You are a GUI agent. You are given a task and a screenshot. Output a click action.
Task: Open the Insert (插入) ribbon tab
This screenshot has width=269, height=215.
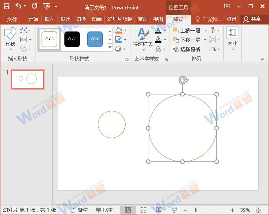pyautogui.click(x=49, y=19)
